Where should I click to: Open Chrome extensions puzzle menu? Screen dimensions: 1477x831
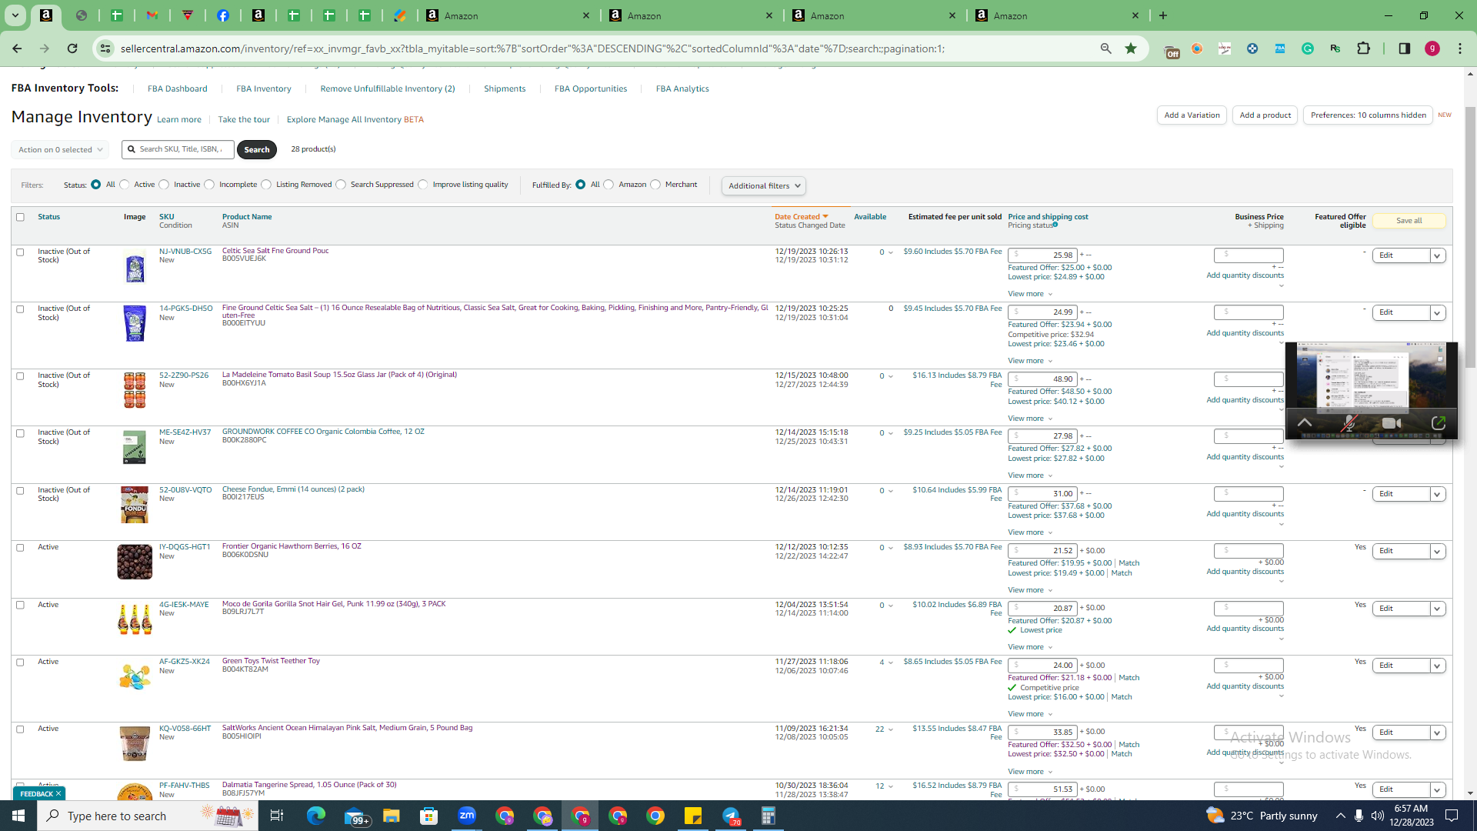pos(1363,48)
